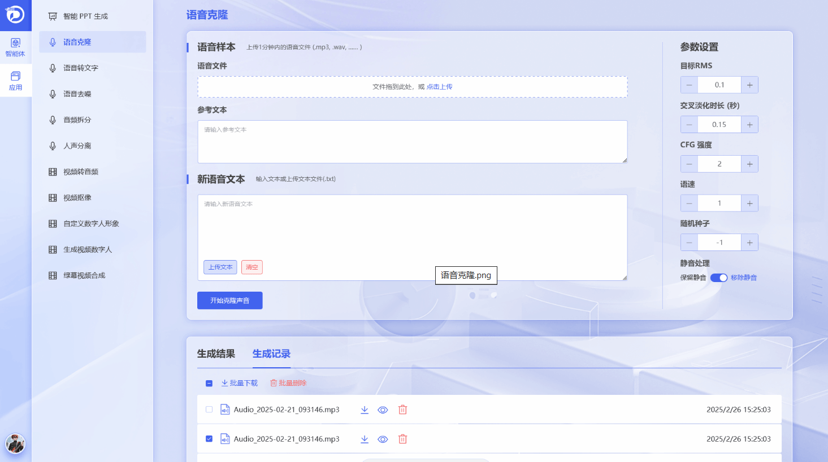
Task: Preview audio via eye icon in checked row
Action: coord(383,439)
